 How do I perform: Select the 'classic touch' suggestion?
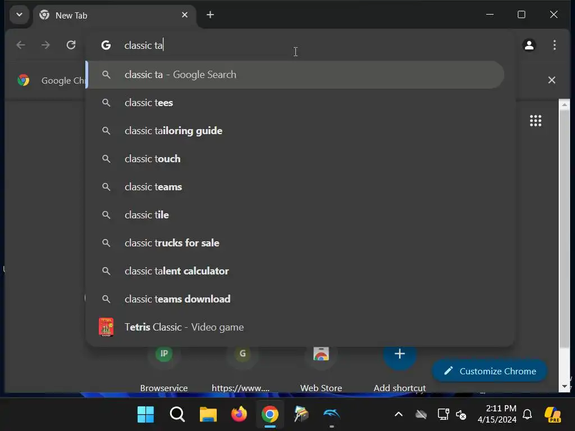[x=295, y=159]
